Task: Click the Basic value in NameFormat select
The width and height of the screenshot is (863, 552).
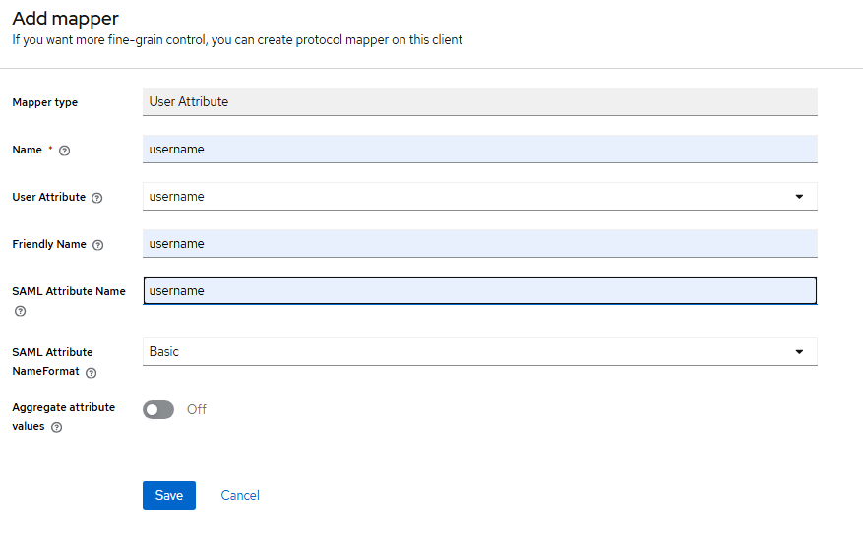Action: click(164, 352)
